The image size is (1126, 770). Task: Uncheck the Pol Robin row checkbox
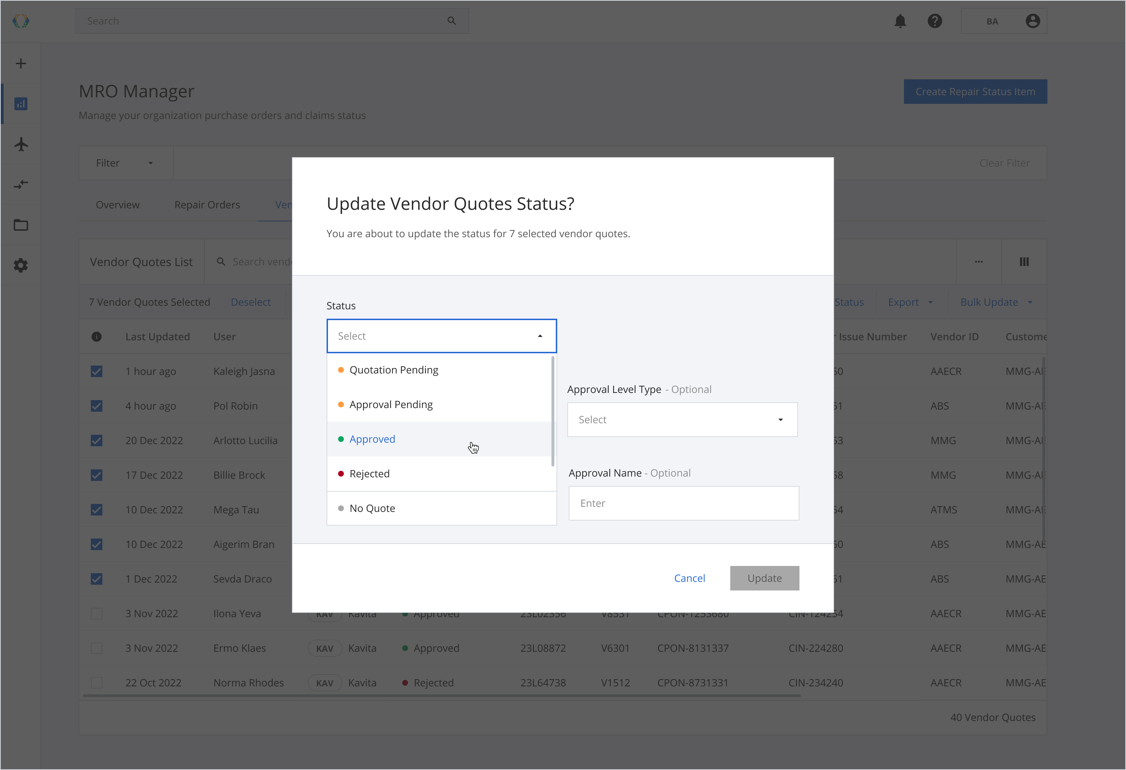tap(97, 406)
